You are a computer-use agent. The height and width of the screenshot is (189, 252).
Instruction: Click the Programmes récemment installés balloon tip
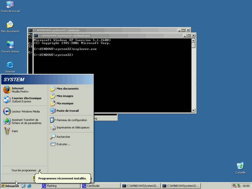click(62, 178)
